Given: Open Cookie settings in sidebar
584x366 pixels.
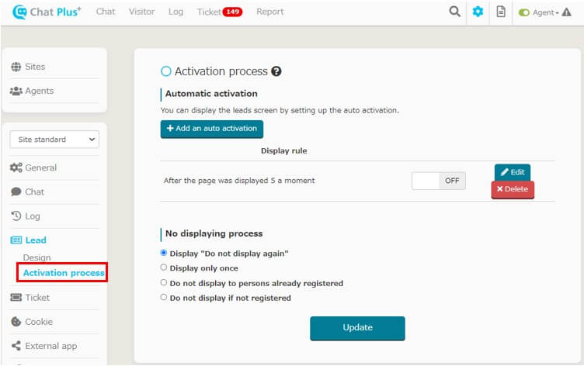Looking at the screenshot, I should click(32, 322).
